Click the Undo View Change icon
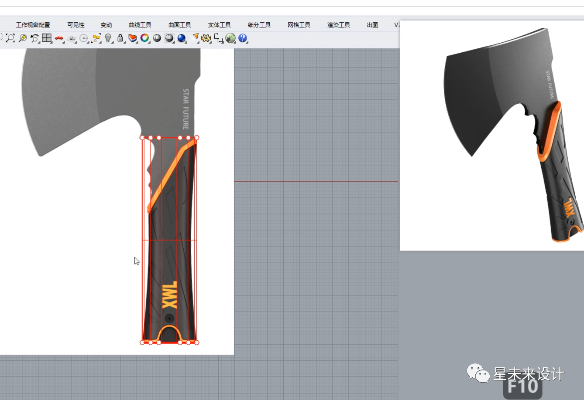Screen dimensions: 584x400 [x=34, y=38]
